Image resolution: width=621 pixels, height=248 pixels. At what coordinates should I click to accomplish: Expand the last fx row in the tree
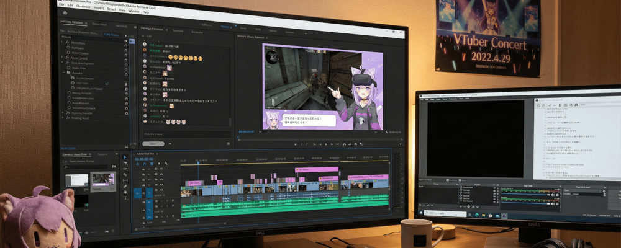pyautogui.click(x=63, y=117)
